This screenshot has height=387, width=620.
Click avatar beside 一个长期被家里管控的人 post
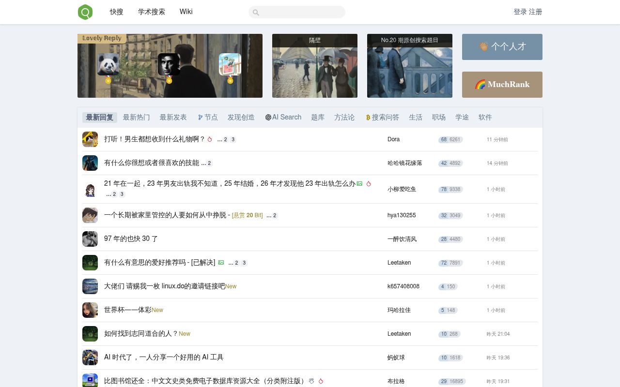(x=90, y=215)
